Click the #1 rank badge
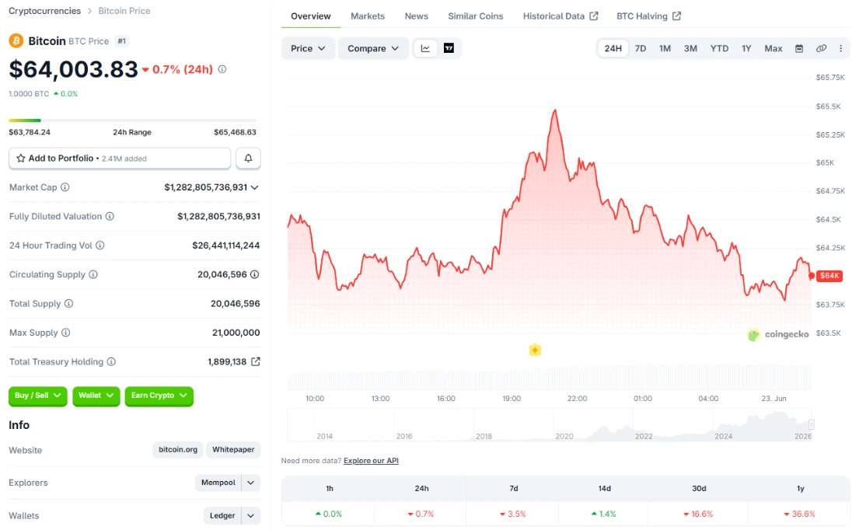The height and width of the screenshot is (530, 852). click(x=122, y=40)
